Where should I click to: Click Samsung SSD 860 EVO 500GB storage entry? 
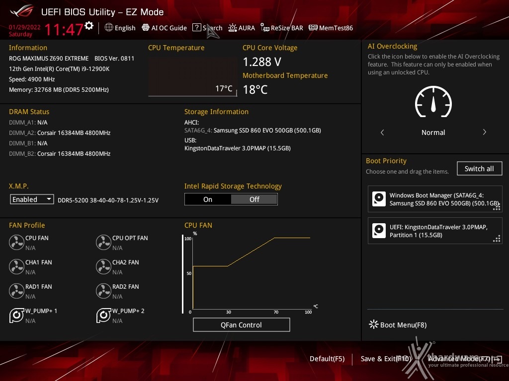point(253,130)
